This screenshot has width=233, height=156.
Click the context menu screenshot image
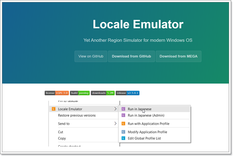point(120,124)
